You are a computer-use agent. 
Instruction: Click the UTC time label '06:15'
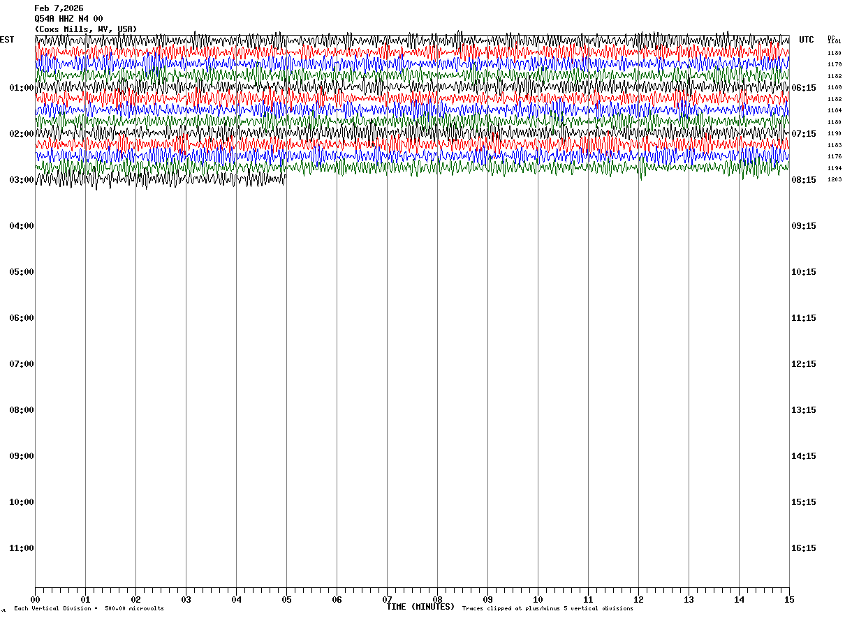(x=804, y=88)
